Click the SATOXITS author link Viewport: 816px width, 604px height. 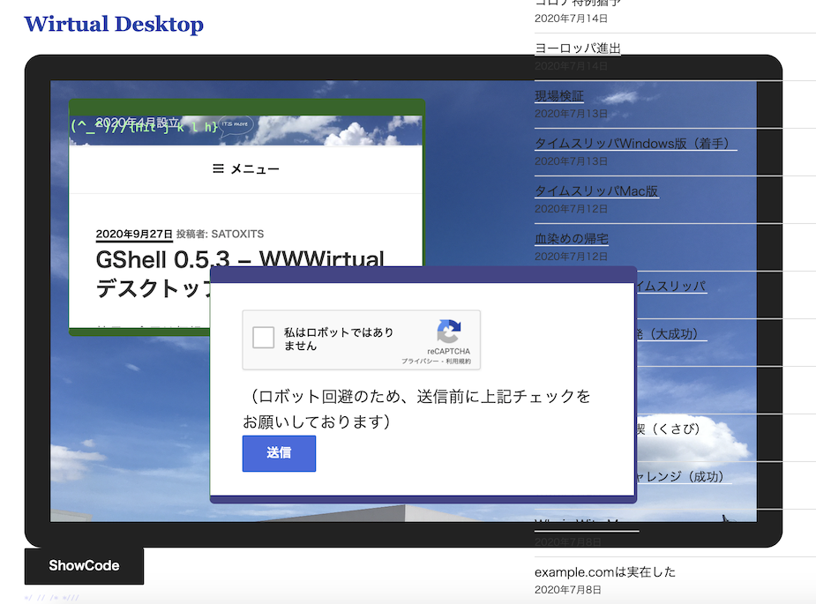(237, 235)
